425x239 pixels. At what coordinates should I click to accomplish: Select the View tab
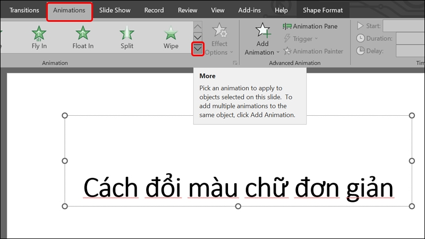(x=218, y=10)
